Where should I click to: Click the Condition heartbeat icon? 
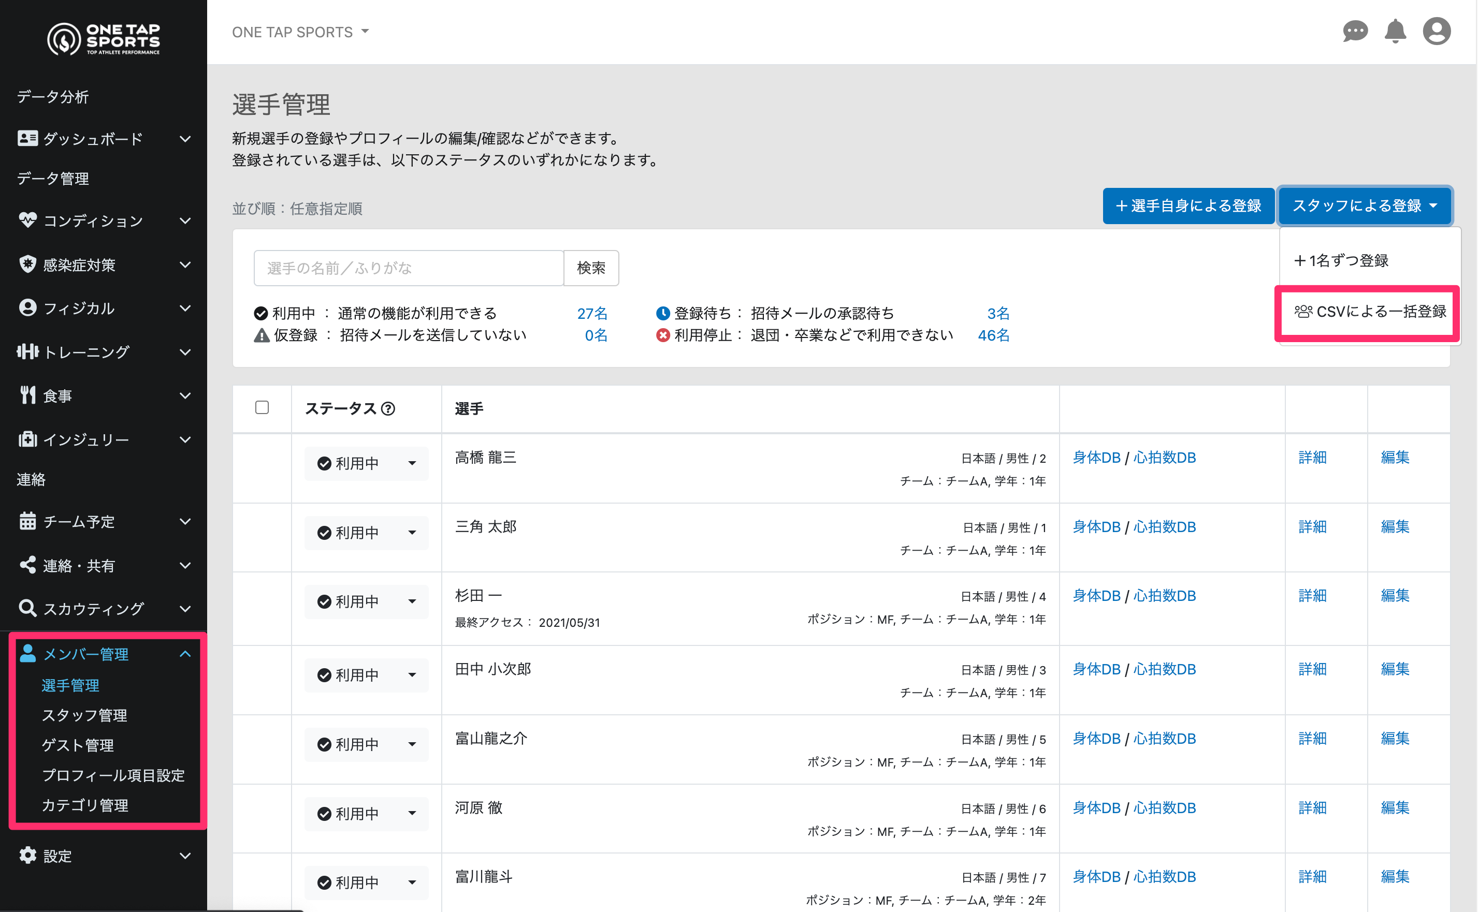[28, 220]
